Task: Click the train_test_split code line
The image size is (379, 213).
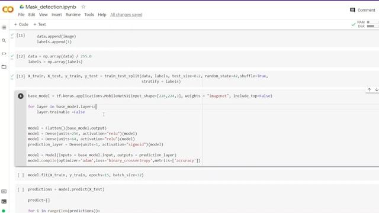Action: (x=148, y=76)
